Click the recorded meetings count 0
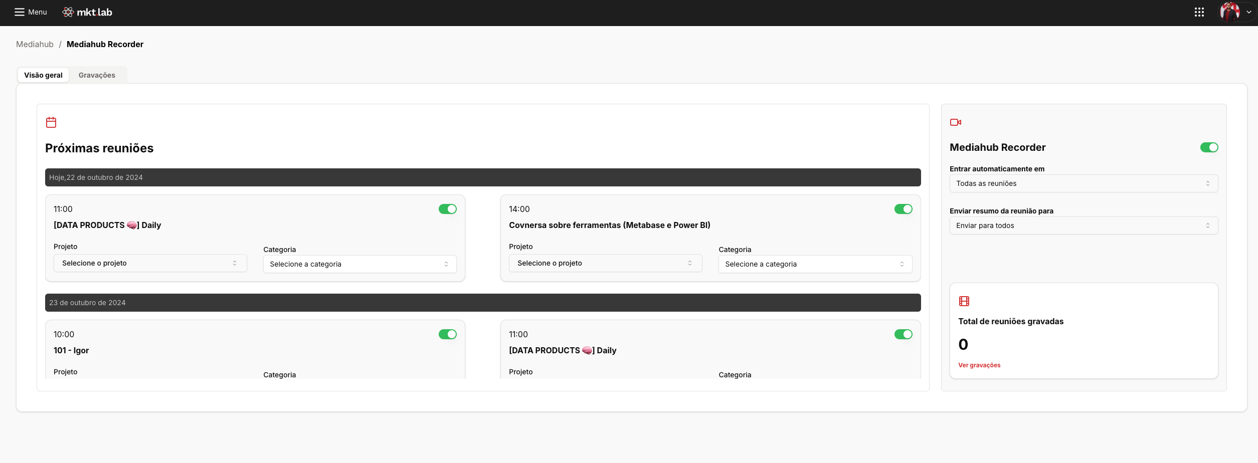This screenshot has width=1258, height=463. 963,344
